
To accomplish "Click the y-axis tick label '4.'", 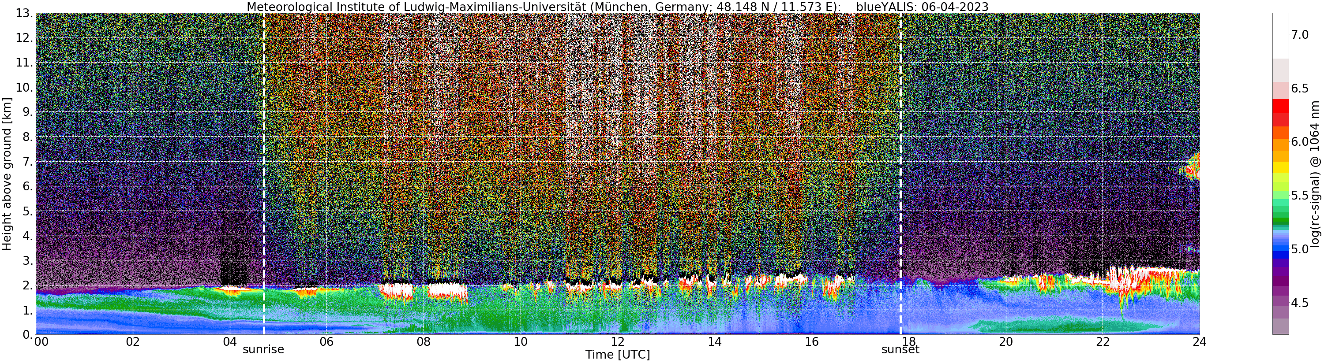I will pos(27,236).
